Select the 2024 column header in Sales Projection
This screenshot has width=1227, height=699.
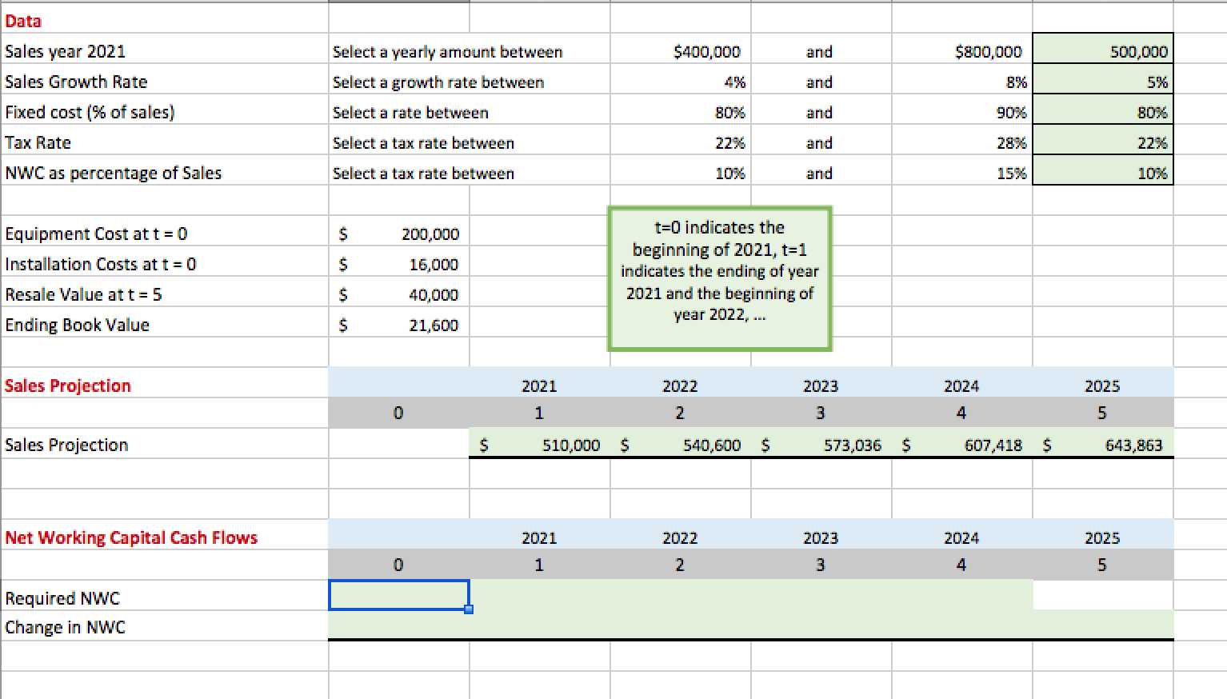(961, 385)
